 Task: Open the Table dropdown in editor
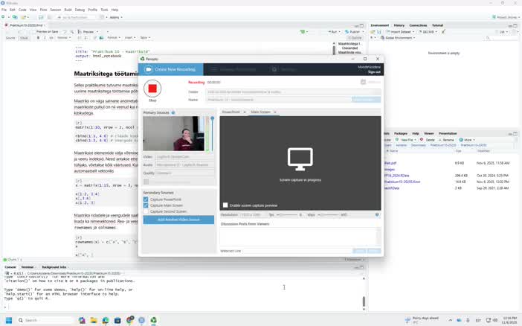tap(145, 38)
